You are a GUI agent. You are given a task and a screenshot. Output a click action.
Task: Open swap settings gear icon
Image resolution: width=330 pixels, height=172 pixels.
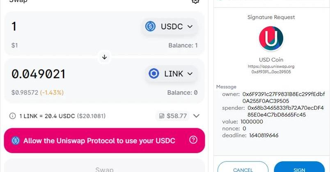tap(195, 1)
